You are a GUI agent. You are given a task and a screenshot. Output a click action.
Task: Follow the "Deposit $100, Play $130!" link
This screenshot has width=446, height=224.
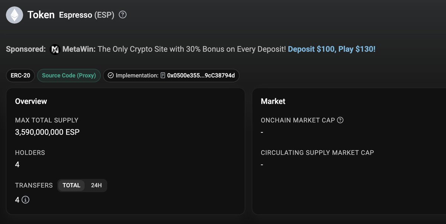click(331, 49)
